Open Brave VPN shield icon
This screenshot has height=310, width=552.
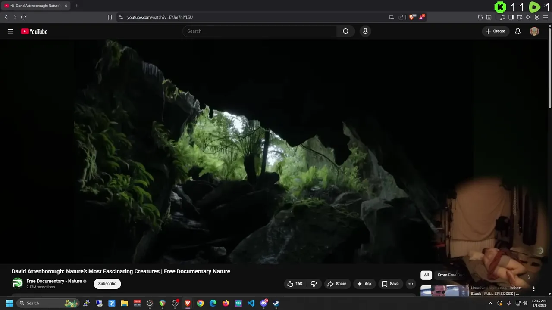coord(537,17)
